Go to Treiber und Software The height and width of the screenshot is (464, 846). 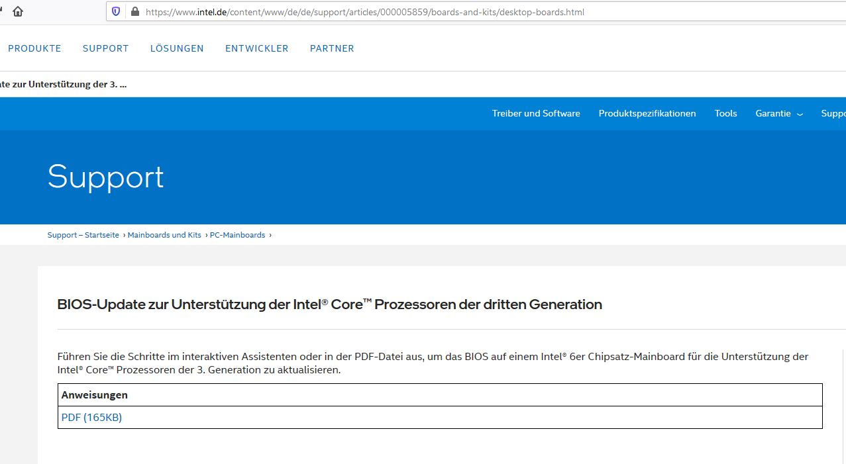[536, 113]
